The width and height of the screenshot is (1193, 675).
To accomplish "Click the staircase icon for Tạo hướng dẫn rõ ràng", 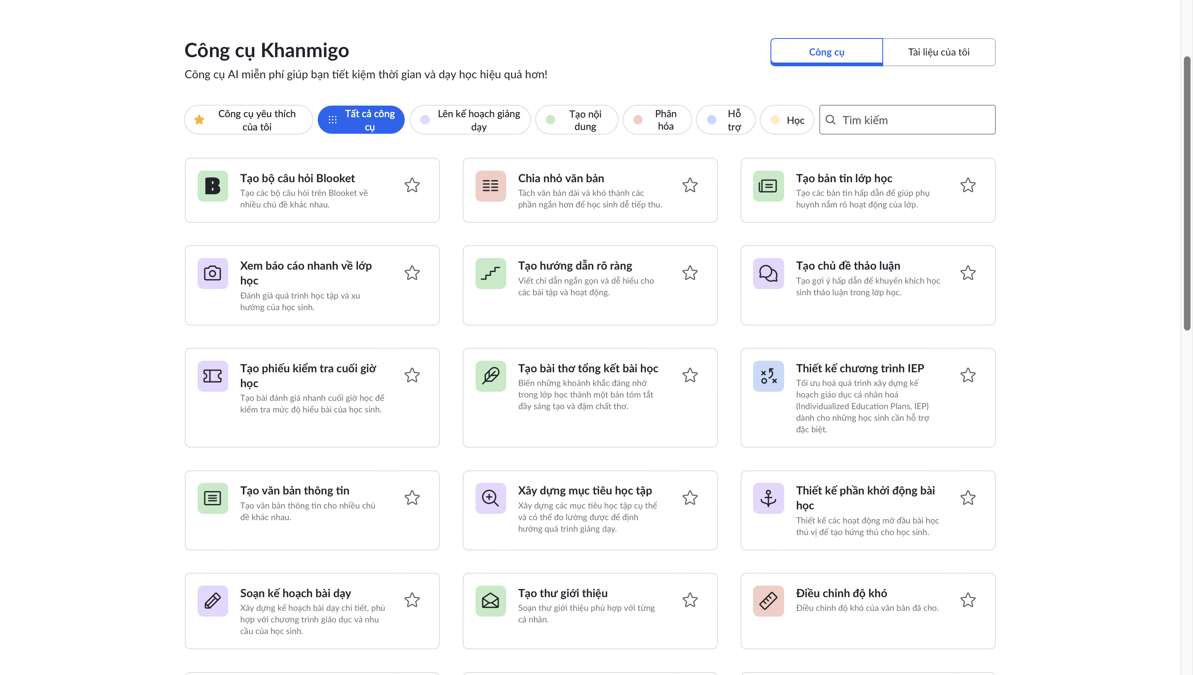I will (490, 273).
